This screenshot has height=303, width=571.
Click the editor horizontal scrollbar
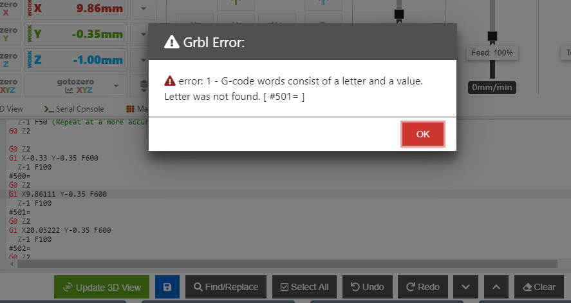coord(283,264)
